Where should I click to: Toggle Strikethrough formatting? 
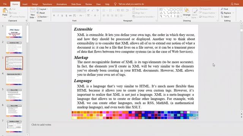[70, 15]
